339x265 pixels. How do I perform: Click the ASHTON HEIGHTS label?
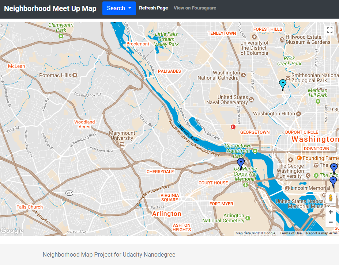(x=182, y=227)
